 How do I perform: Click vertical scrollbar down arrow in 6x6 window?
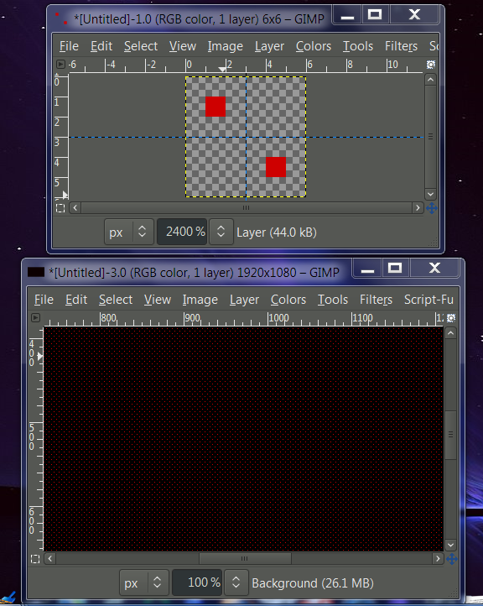(x=430, y=194)
